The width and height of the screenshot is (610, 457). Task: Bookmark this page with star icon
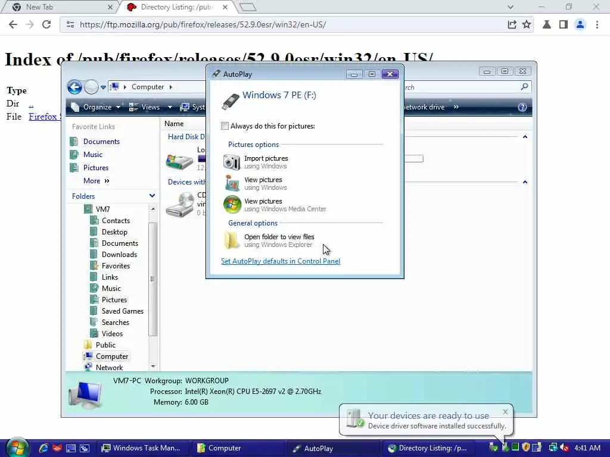click(x=527, y=24)
